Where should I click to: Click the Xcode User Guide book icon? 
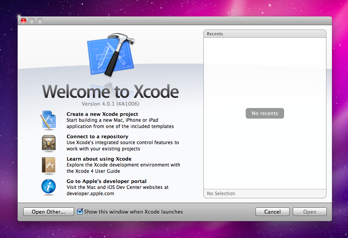49,165
